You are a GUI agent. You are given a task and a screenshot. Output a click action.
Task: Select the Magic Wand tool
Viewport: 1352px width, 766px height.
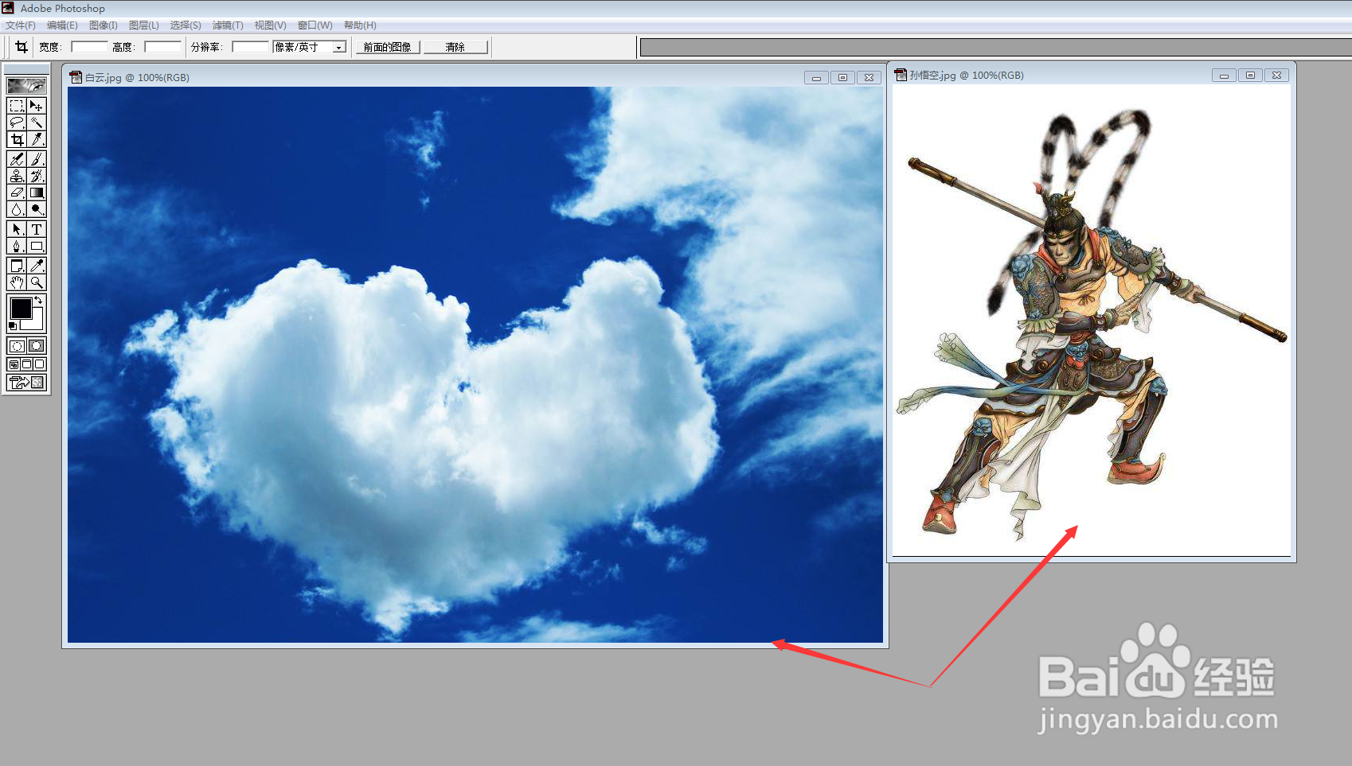[37, 122]
